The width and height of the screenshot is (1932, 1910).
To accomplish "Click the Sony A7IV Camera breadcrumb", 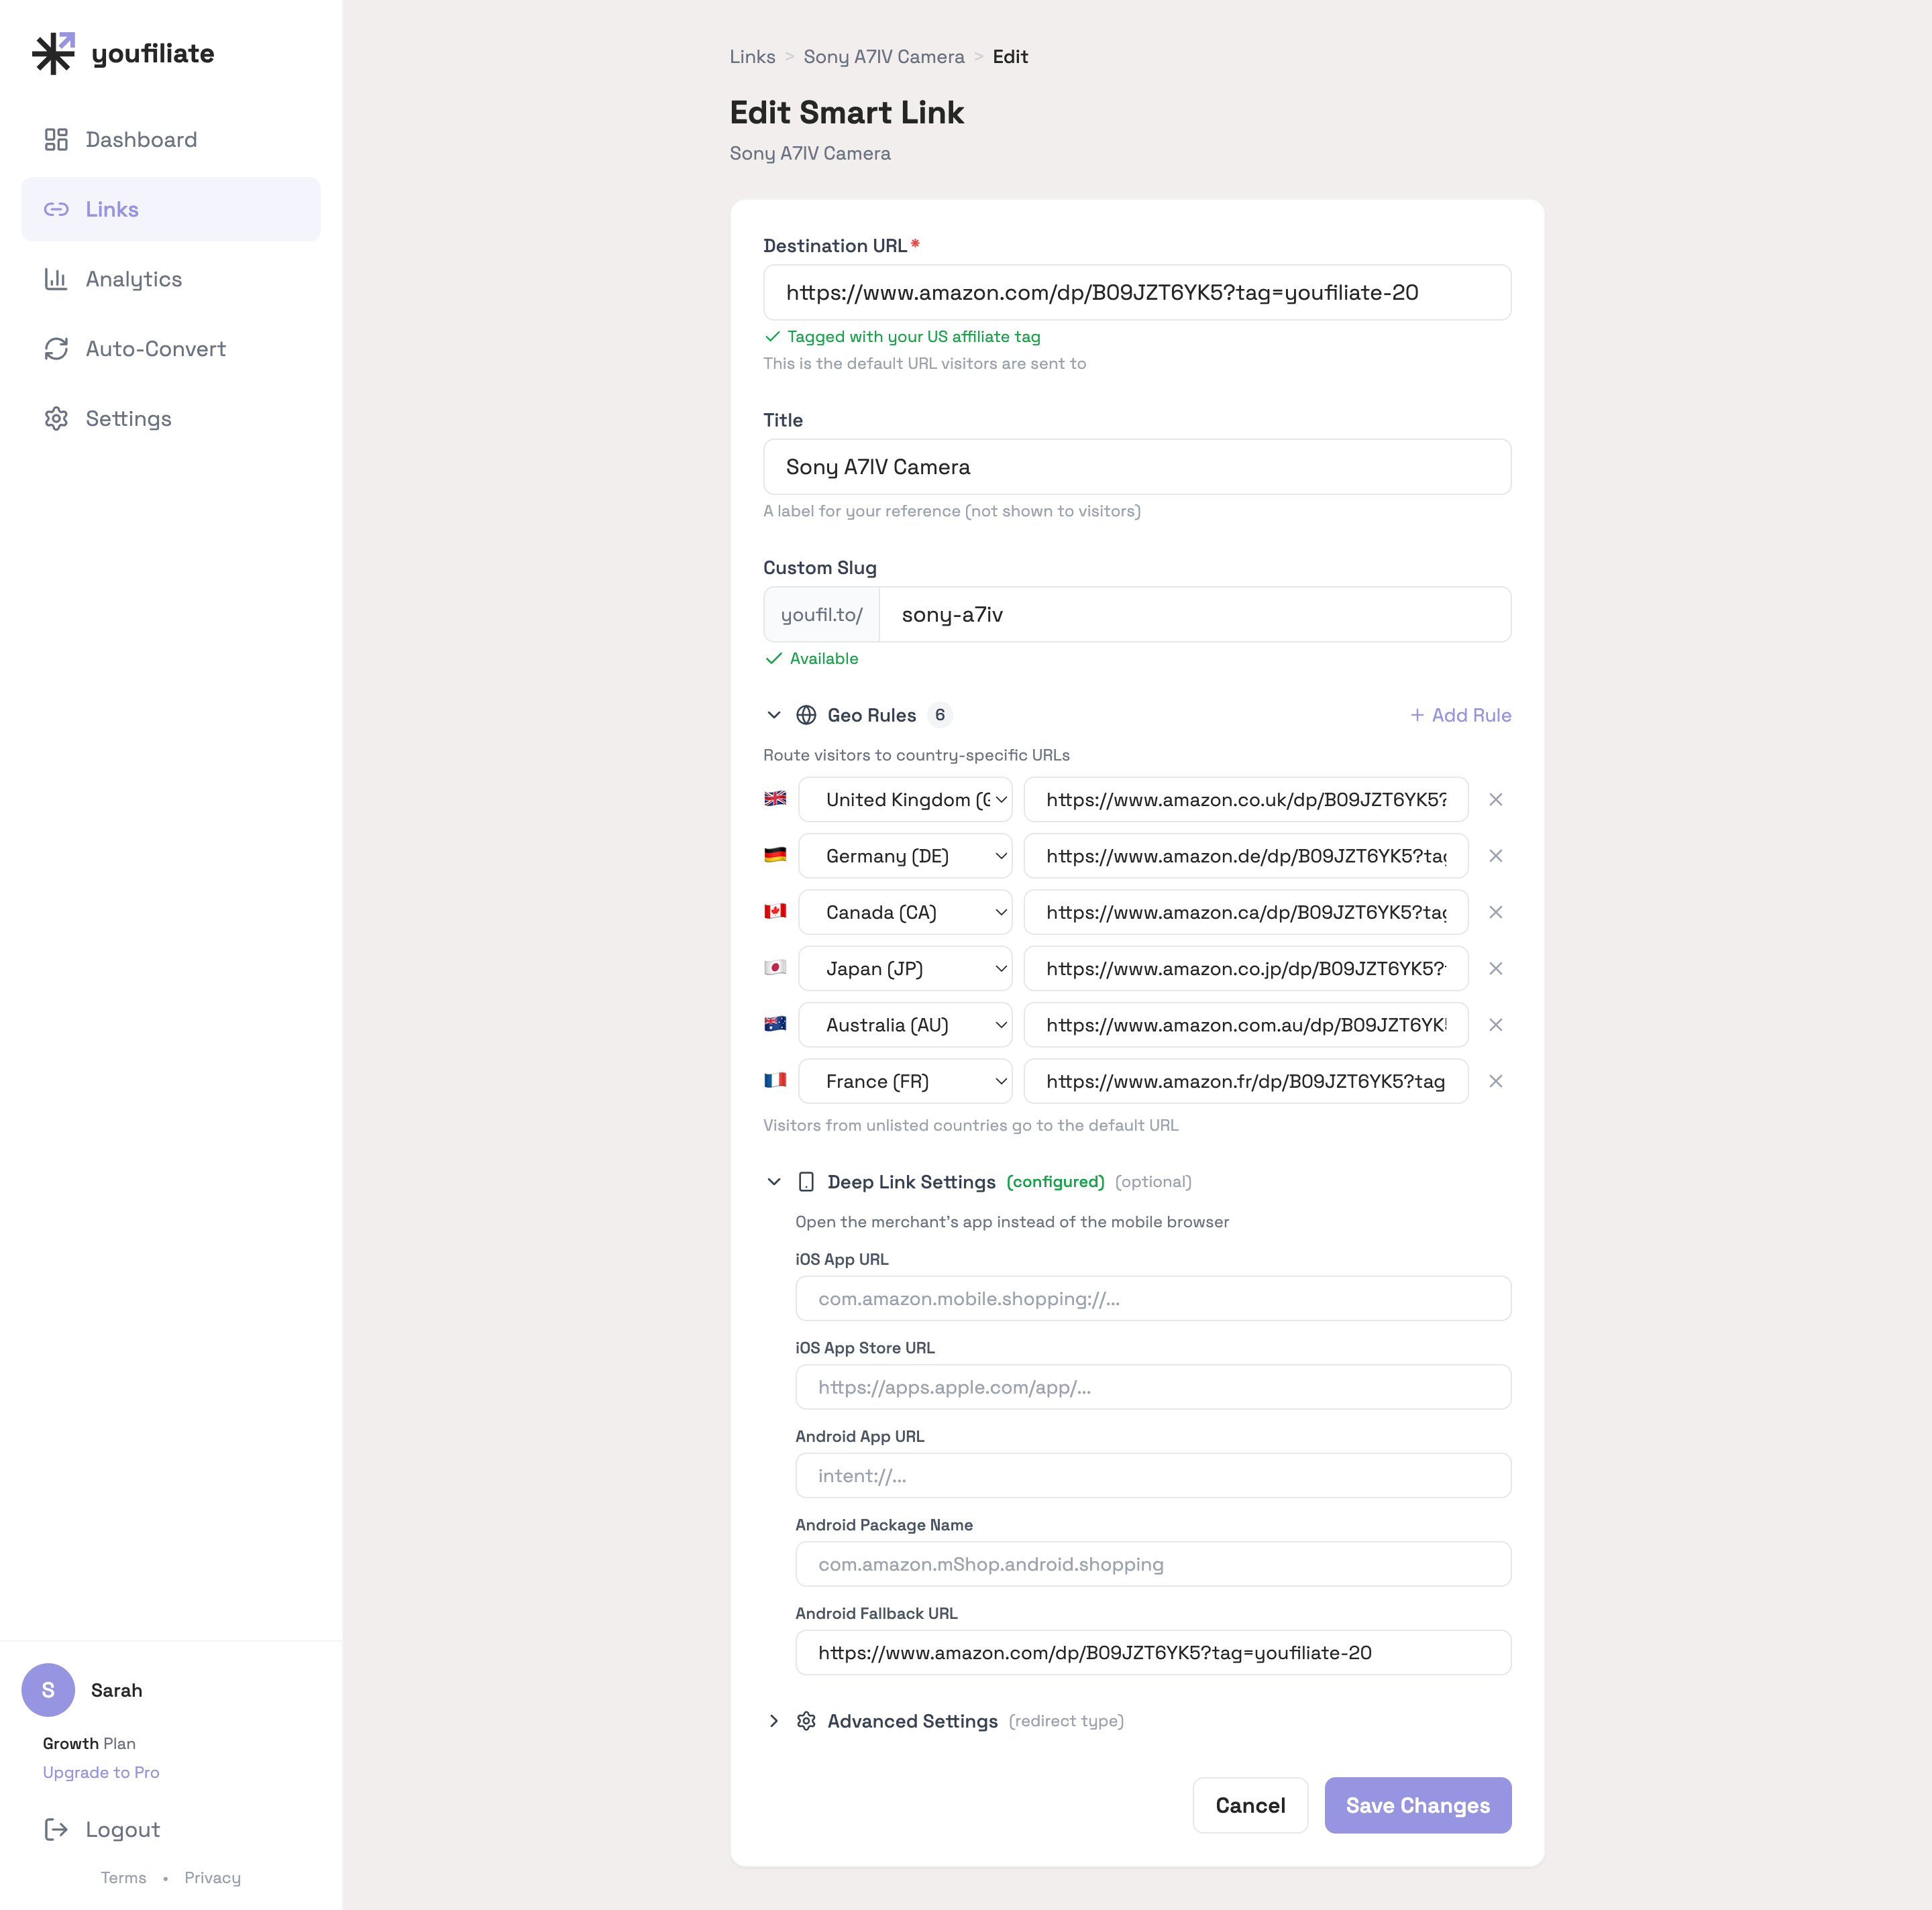I will (884, 57).
